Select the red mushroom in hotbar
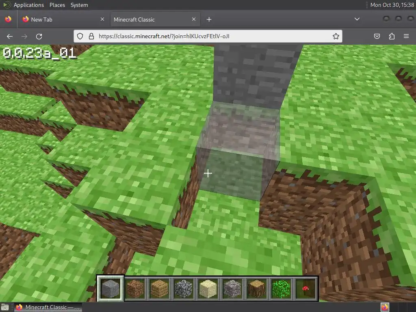Viewport: 416px width, 312px height. coord(305,288)
